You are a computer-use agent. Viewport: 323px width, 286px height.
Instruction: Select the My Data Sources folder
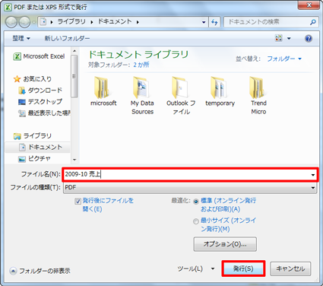(142, 95)
